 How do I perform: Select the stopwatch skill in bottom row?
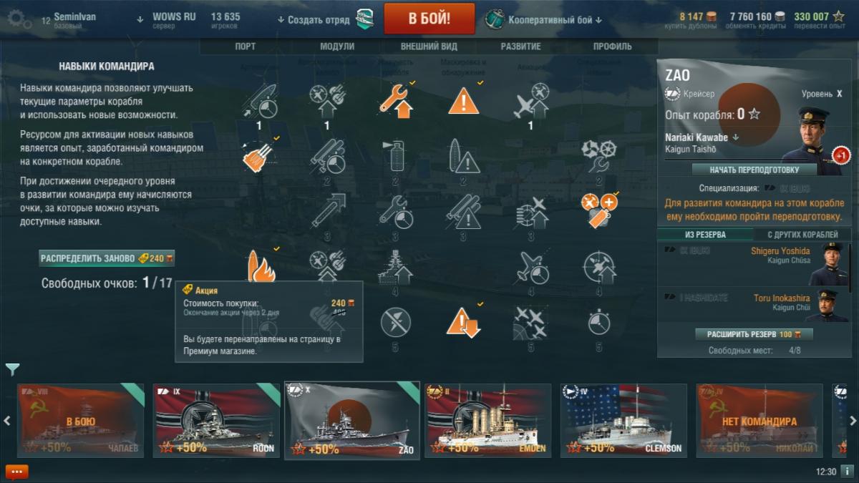click(x=599, y=323)
